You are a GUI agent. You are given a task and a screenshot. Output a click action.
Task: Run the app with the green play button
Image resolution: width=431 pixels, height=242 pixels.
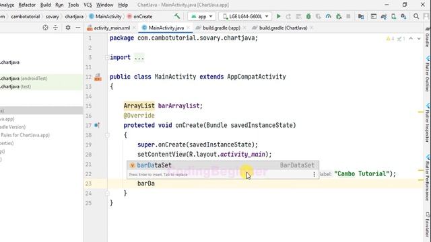pyautogui.click(x=278, y=16)
